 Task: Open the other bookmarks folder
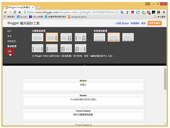tap(160, 17)
